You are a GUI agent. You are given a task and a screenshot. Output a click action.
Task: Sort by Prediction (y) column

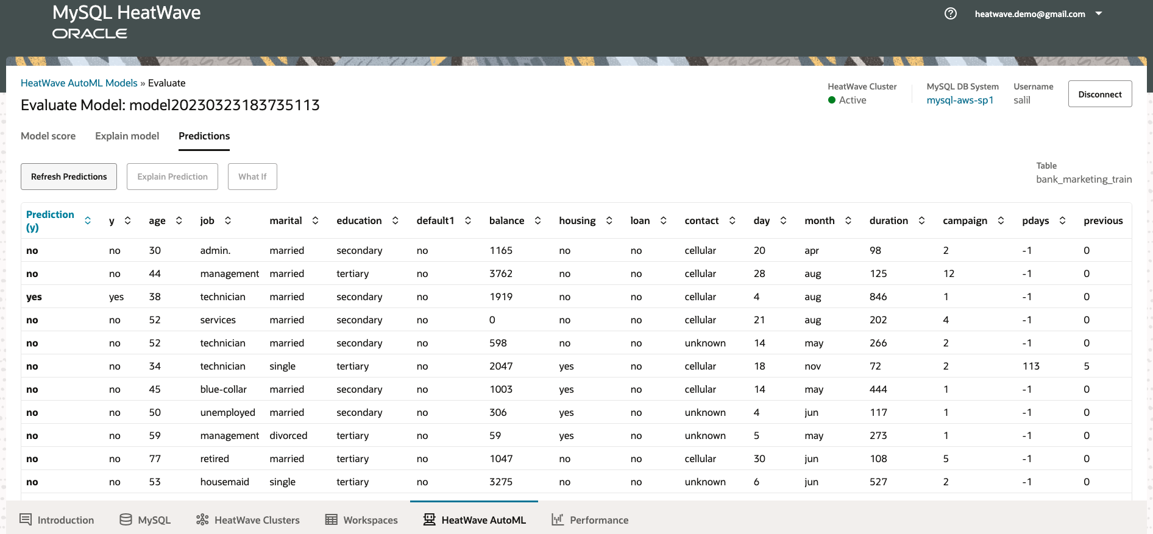[x=88, y=220]
